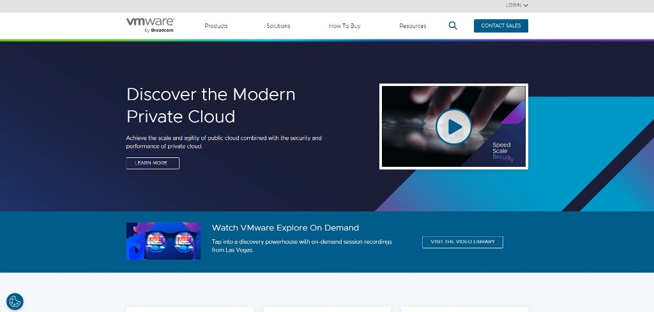Open the Resources menu
This screenshot has height=312, width=654.
click(x=413, y=26)
